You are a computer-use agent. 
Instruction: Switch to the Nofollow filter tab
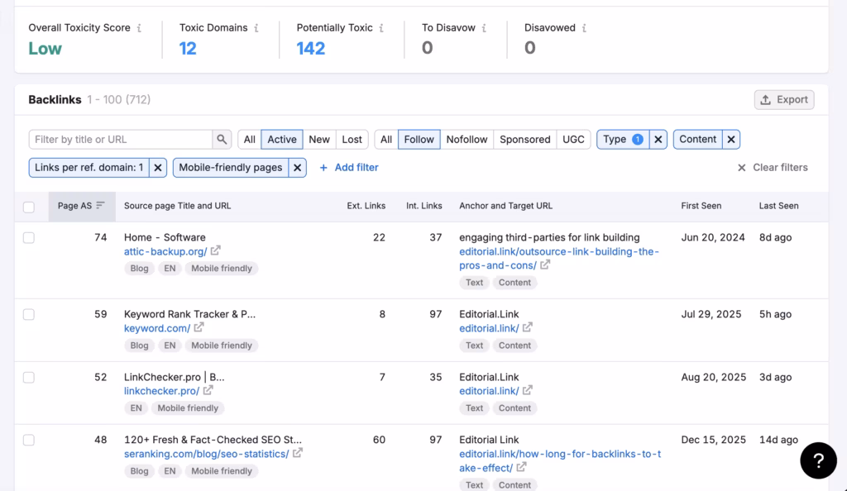pyautogui.click(x=467, y=139)
